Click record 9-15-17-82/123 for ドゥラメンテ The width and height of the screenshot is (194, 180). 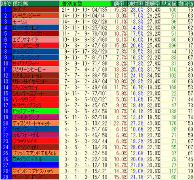[86, 51]
